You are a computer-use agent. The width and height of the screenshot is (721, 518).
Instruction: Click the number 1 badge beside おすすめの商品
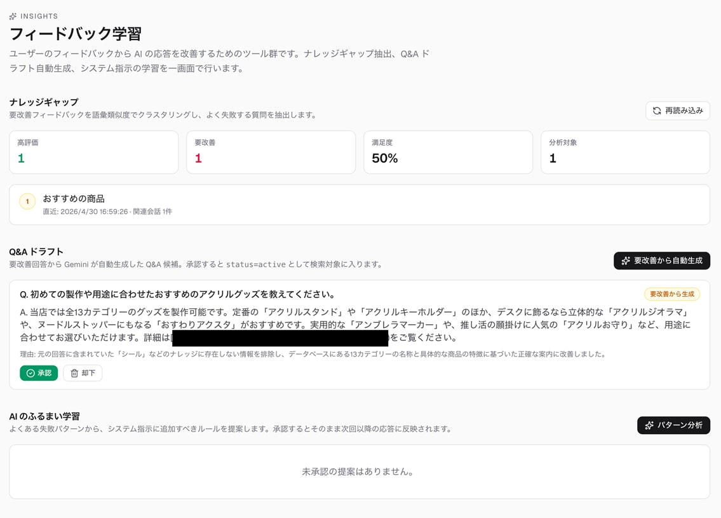[27, 201]
